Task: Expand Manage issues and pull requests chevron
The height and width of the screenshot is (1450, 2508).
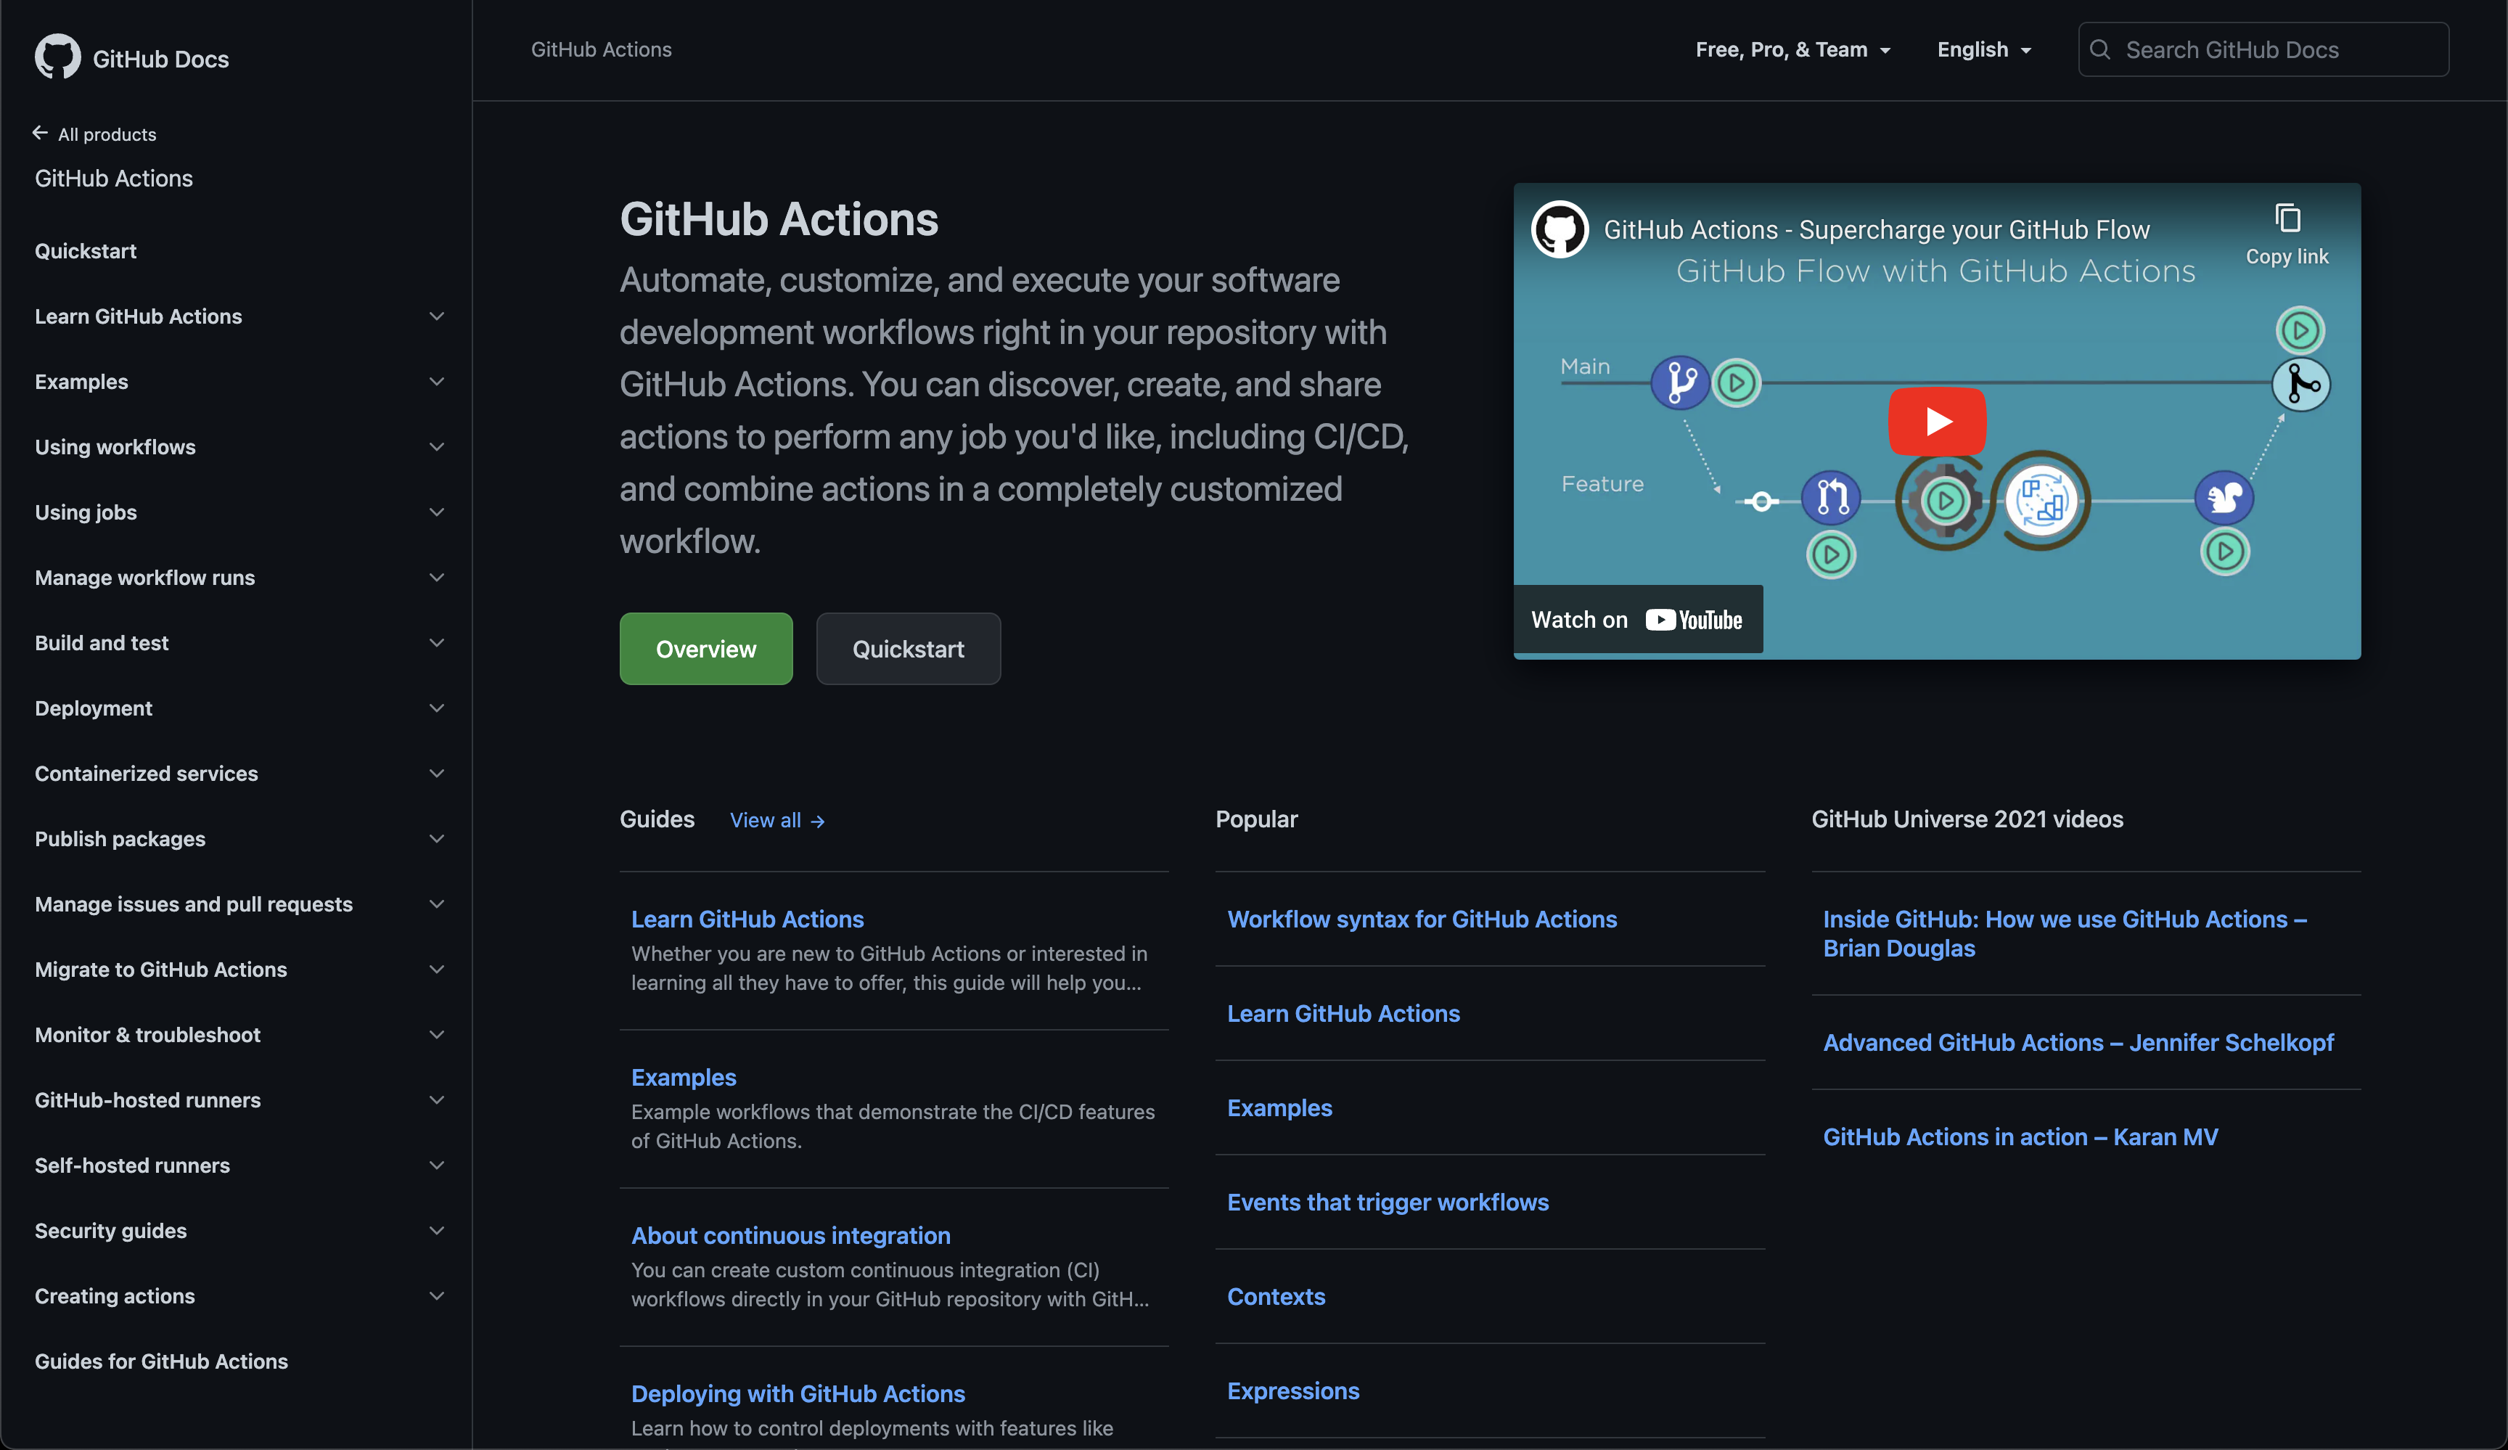Action: point(436,905)
